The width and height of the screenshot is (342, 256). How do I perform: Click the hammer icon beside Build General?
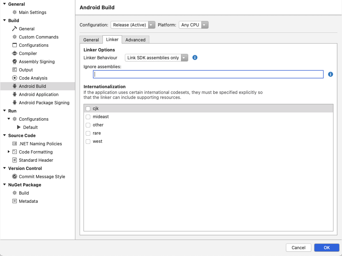coord(14,29)
